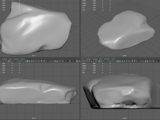Click Exposure icon in front view toolbar
This screenshot has height=120, width=160.
point(63,61)
